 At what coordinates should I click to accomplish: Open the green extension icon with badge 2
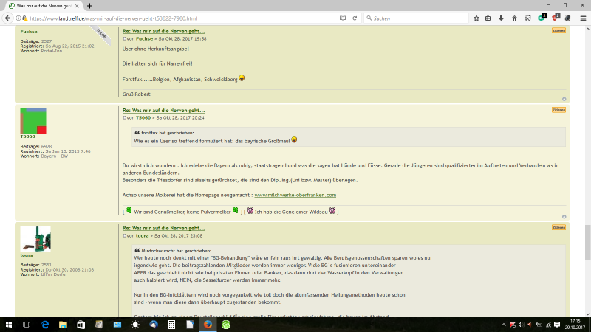[542, 18]
